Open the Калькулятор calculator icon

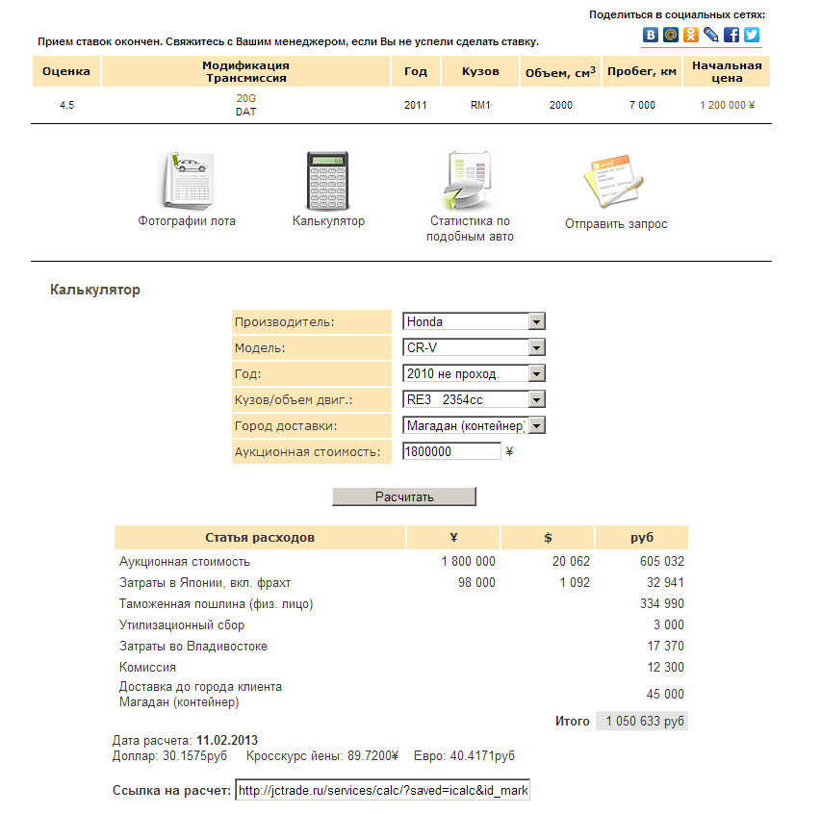[x=328, y=180]
